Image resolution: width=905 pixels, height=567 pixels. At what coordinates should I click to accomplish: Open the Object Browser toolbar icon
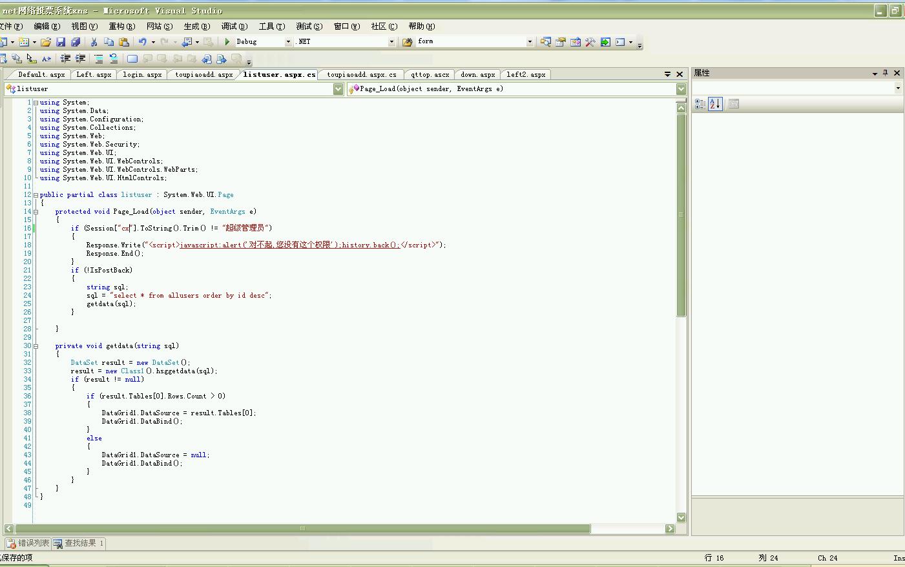tap(576, 42)
